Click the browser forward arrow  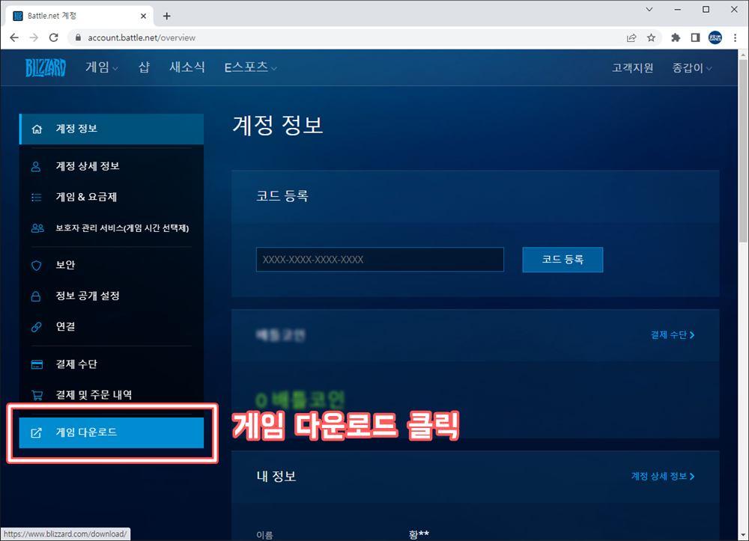[34, 37]
